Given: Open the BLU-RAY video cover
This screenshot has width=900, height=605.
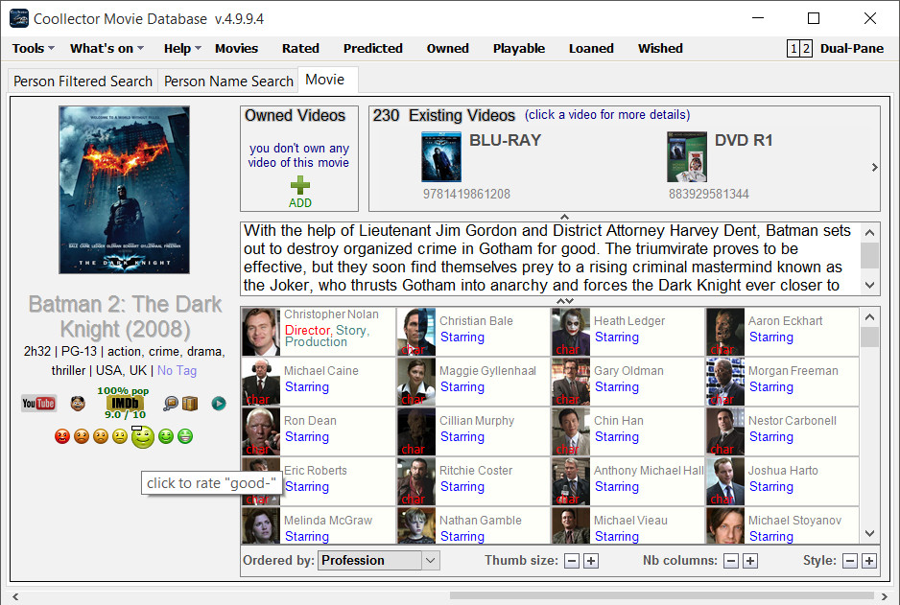Looking at the screenshot, I should [x=440, y=156].
